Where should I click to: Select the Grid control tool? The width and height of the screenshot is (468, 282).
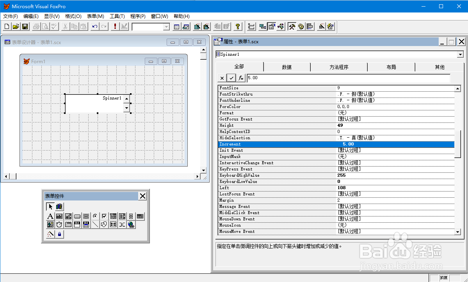140,216
